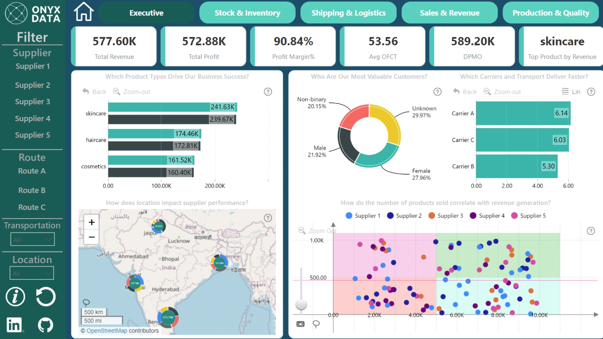Switch to Stock & Inventory tab
Image resolution: width=603 pixels, height=339 pixels.
pyautogui.click(x=247, y=13)
